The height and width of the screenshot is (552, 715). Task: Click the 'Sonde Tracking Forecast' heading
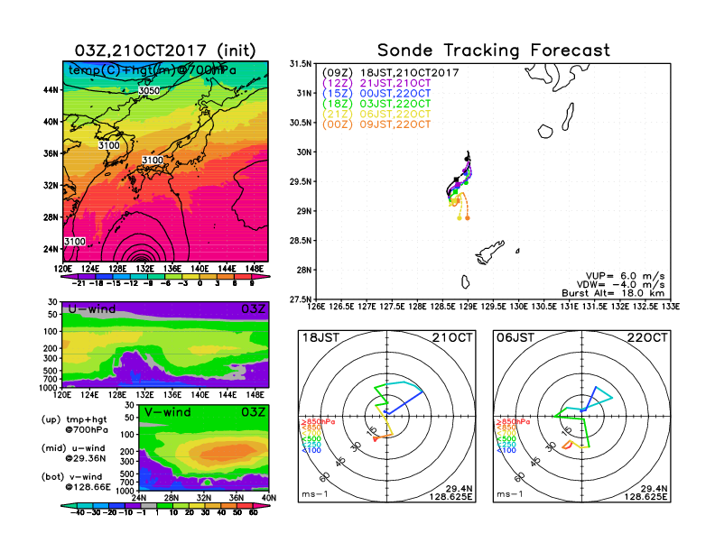tap(494, 51)
